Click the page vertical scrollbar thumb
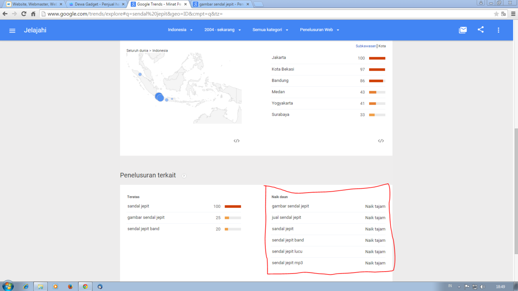The height and width of the screenshot is (291, 518). click(516, 191)
